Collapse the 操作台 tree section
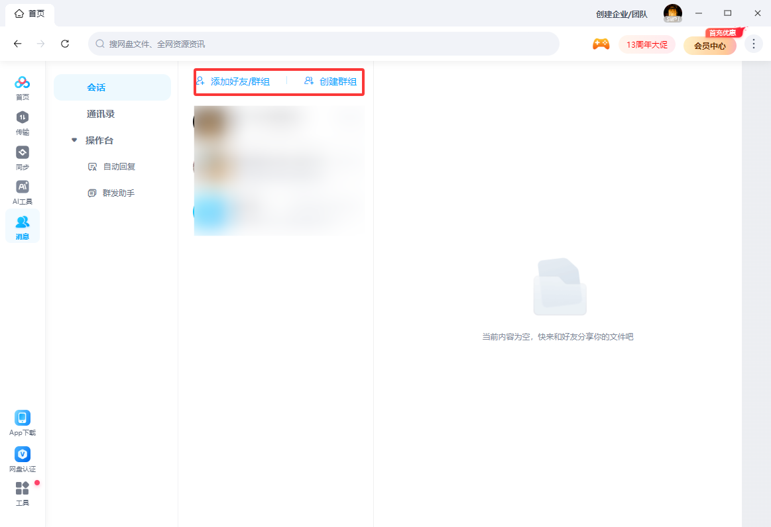 75,140
